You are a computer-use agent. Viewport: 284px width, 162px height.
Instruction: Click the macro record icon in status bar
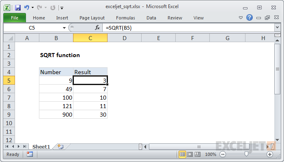pos(30,154)
